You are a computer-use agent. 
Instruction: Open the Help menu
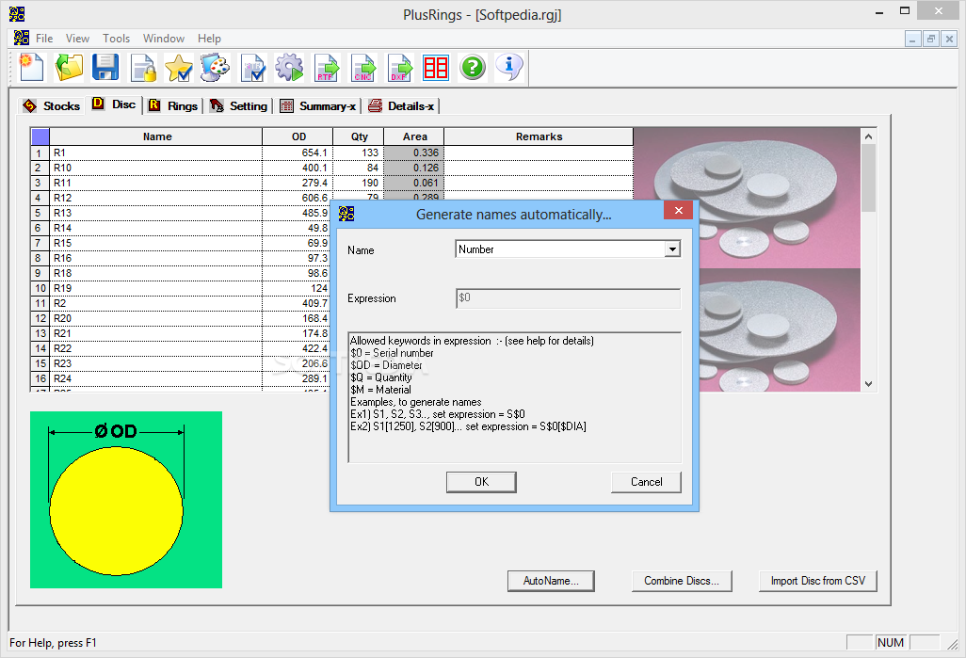209,39
